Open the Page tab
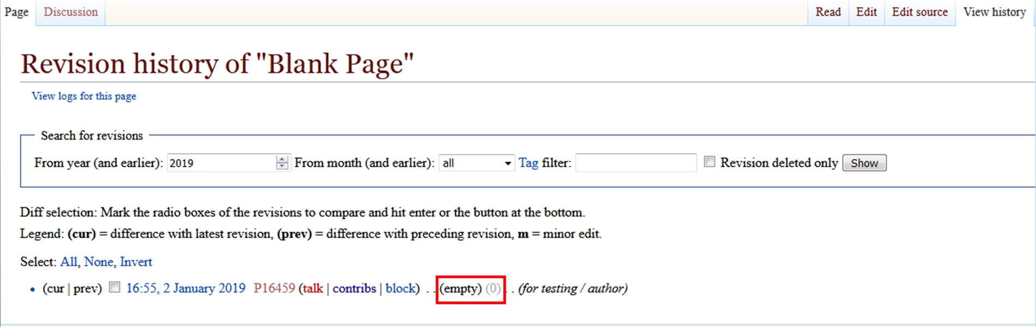The image size is (1036, 327). pos(16,12)
